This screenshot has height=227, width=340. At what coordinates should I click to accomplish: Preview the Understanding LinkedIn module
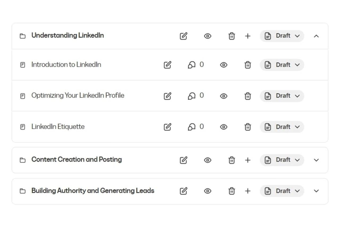207,36
